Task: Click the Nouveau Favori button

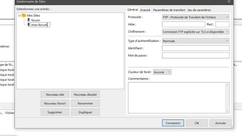Action: [55, 103]
